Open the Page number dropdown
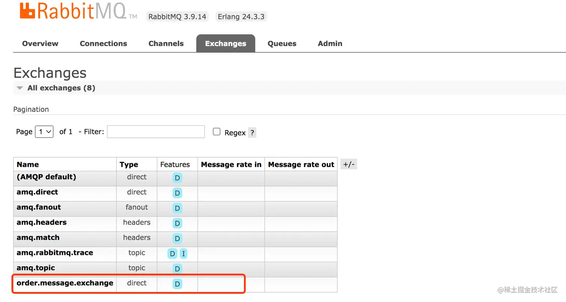 (x=44, y=132)
